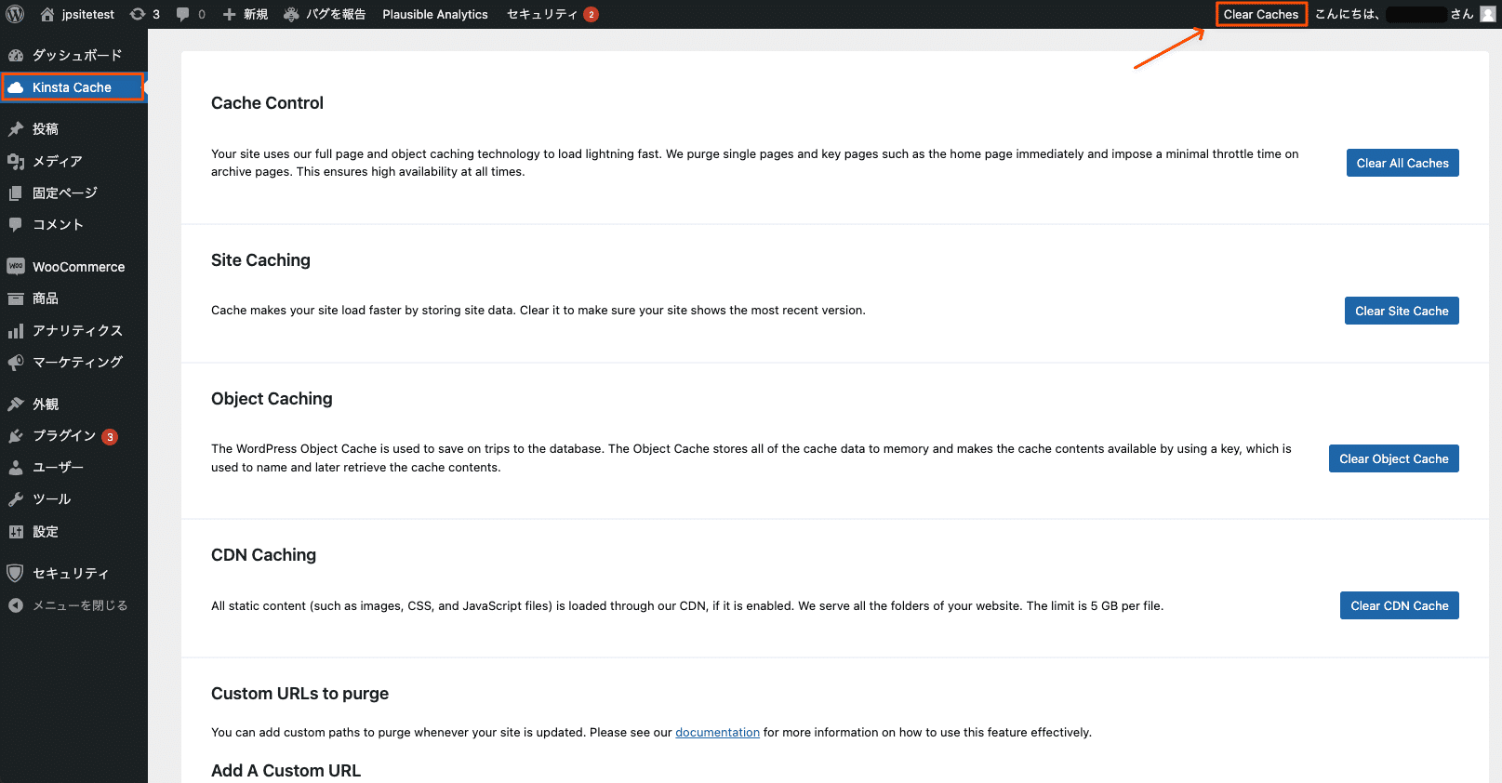
Task: Select Kinsta Cache menu label
Action: (x=72, y=87)
